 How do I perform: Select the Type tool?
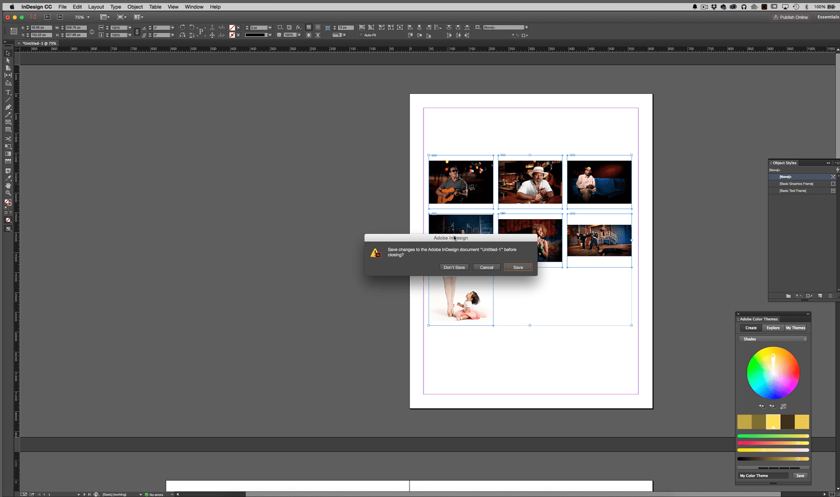click(8, 92)
